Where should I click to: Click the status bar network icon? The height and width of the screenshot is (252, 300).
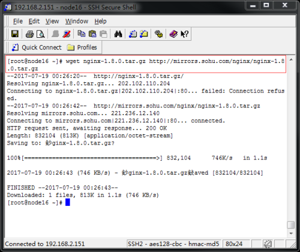(x=268, y=244)
